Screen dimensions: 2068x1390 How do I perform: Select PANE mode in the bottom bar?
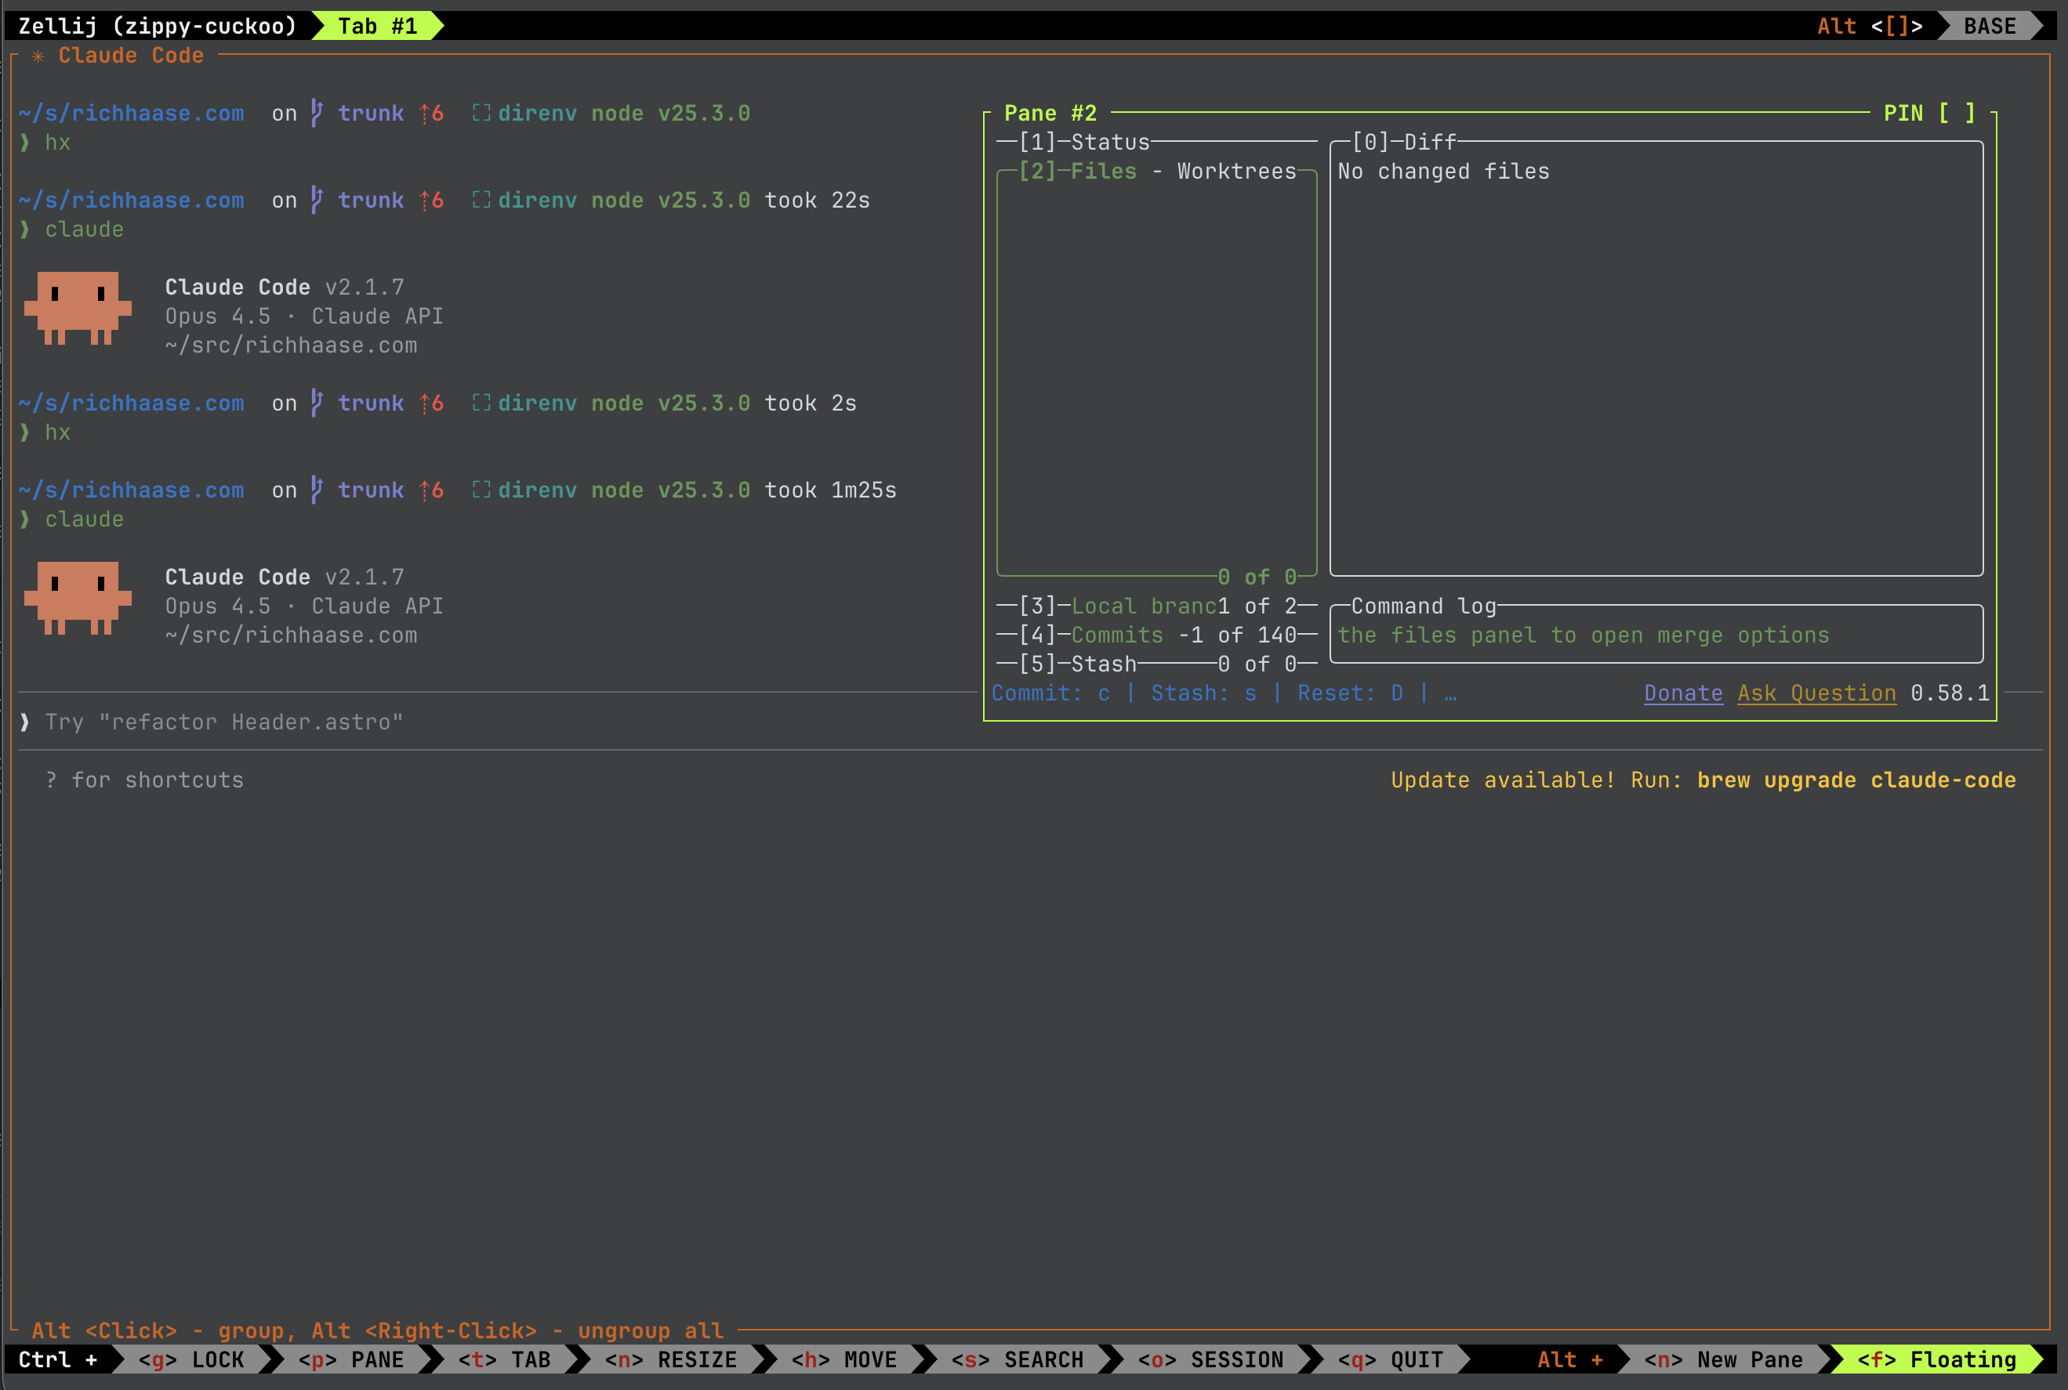pyautogui.click(x=353, y=1359)
